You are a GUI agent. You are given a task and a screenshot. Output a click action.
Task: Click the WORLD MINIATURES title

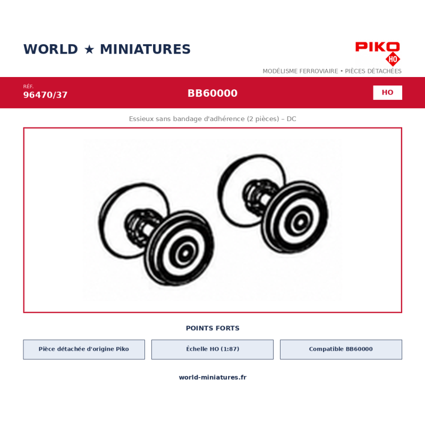[x=107, y=49]
